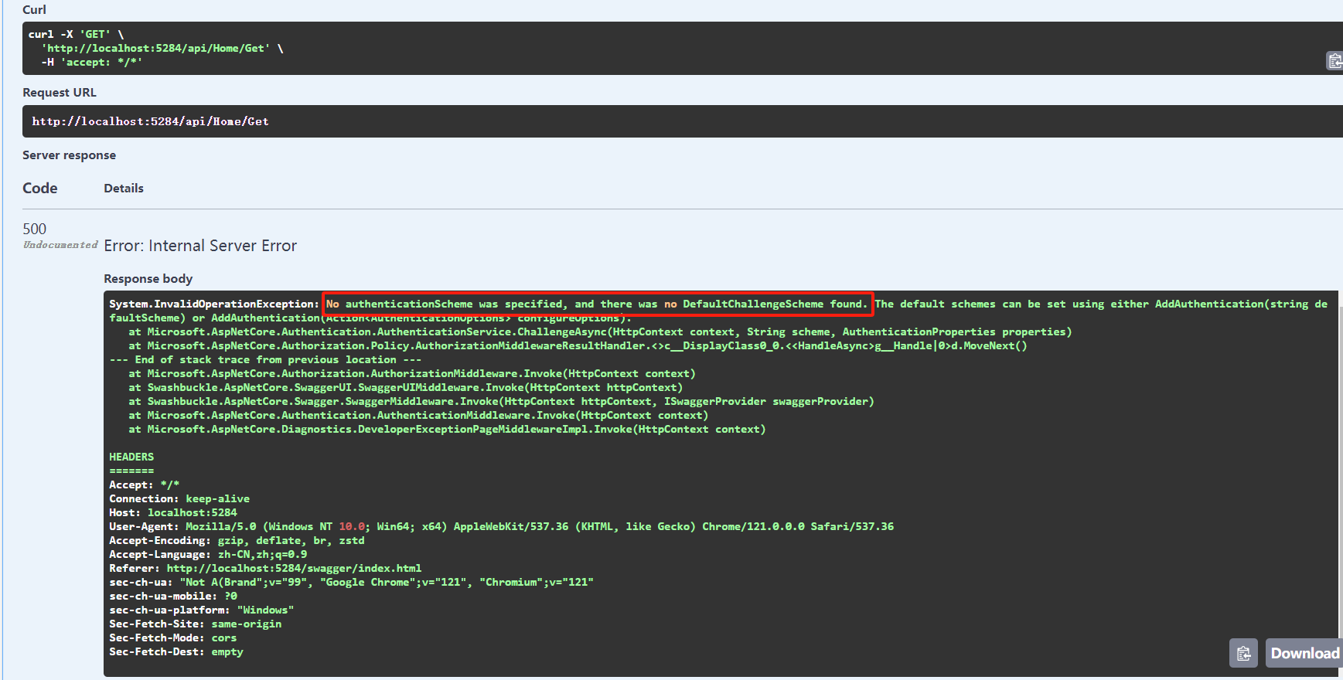Click the 'Sec-Fetch-Mode: cors' line

pos(173,637)
